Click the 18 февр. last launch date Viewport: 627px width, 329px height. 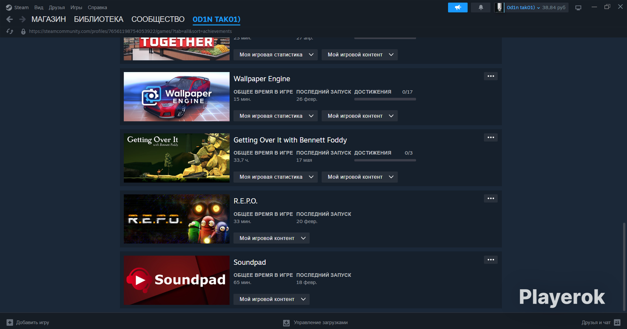(x=306, y=282)
